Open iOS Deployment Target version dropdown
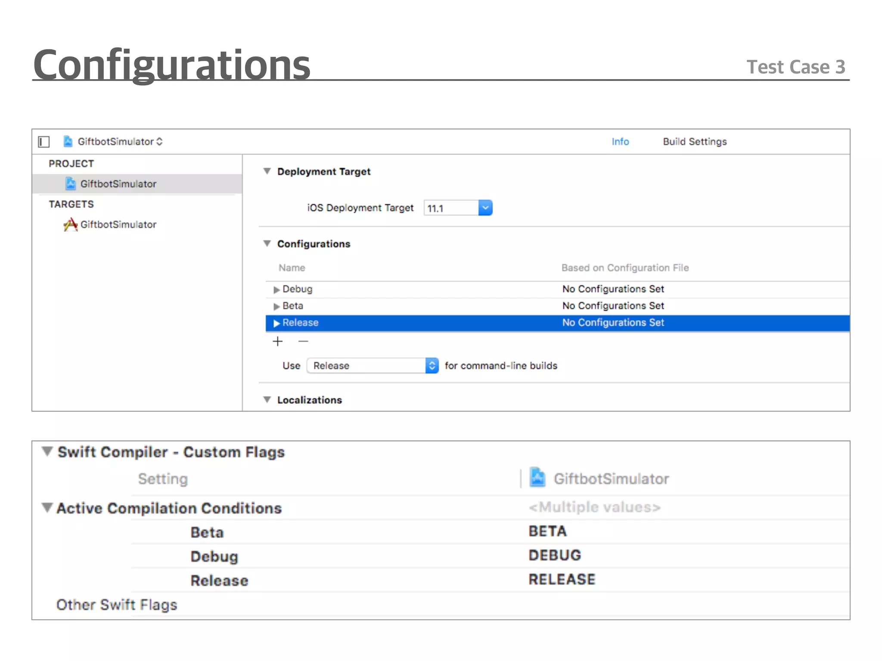Screen dimensions: 882x661 coord(485,208)
